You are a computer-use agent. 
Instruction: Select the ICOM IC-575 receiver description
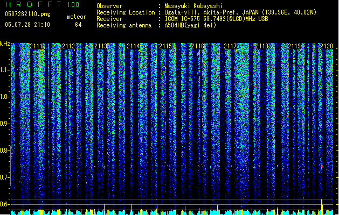(x=217, y=19)
